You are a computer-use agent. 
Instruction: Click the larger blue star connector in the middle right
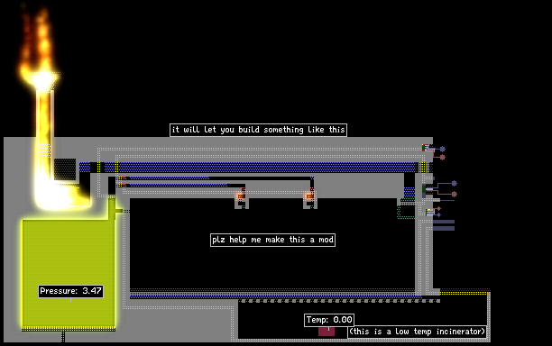coord(454,183)
